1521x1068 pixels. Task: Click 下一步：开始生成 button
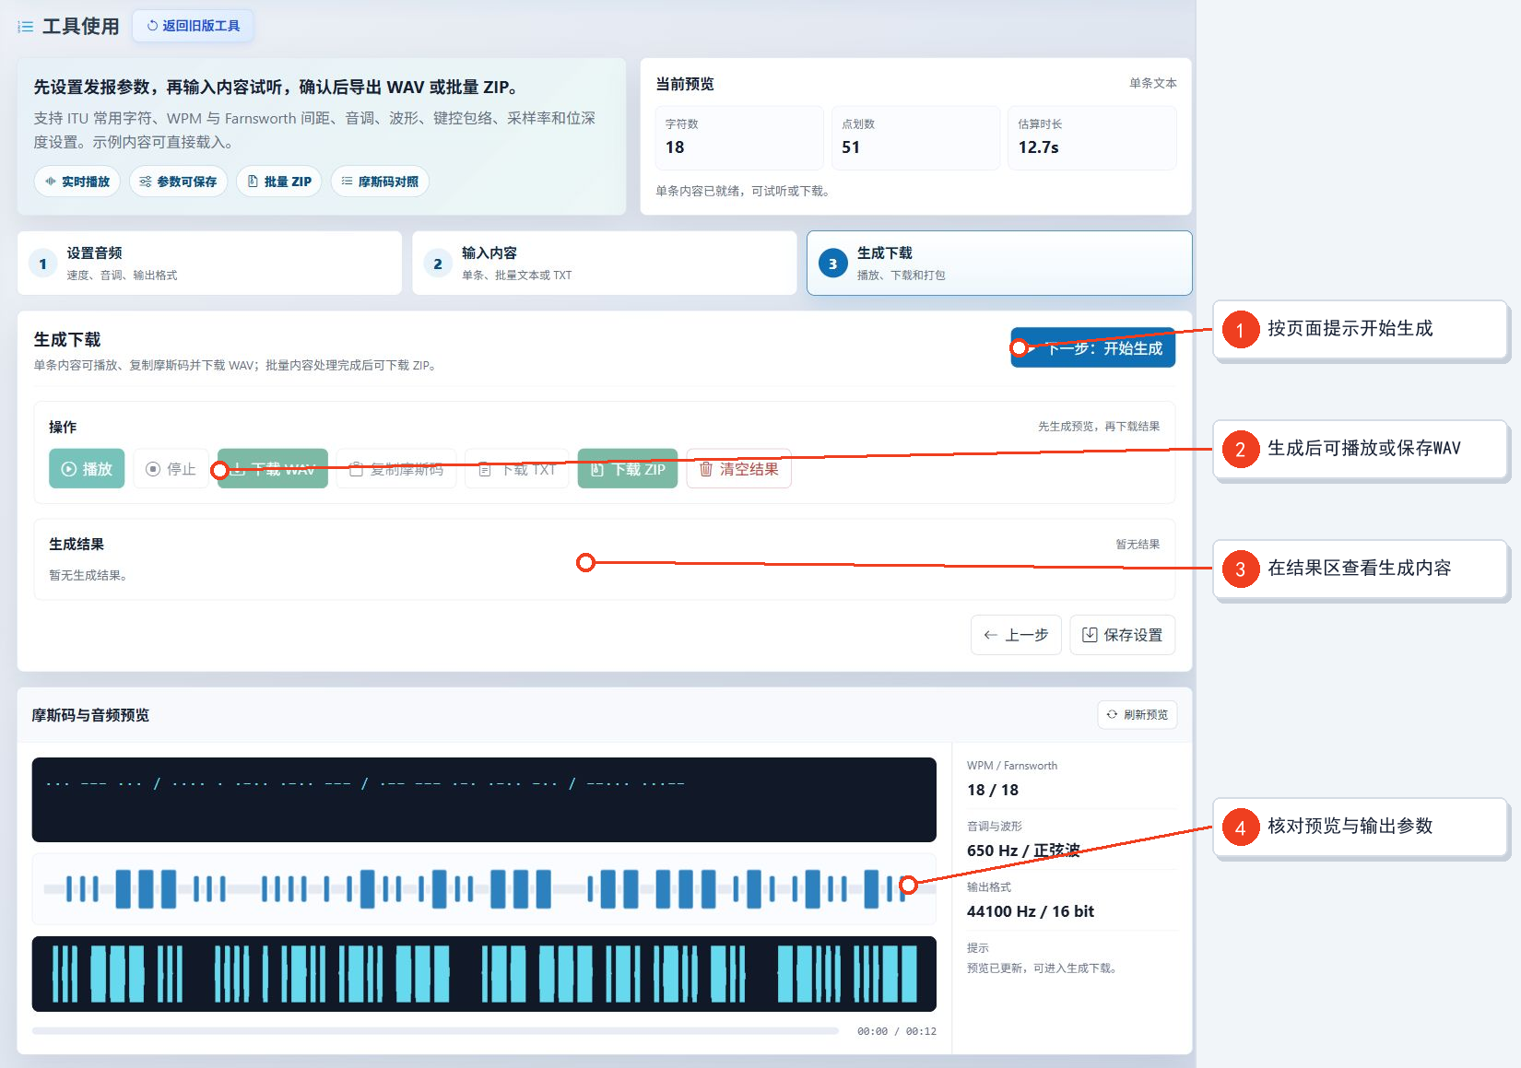[1092, 347]
